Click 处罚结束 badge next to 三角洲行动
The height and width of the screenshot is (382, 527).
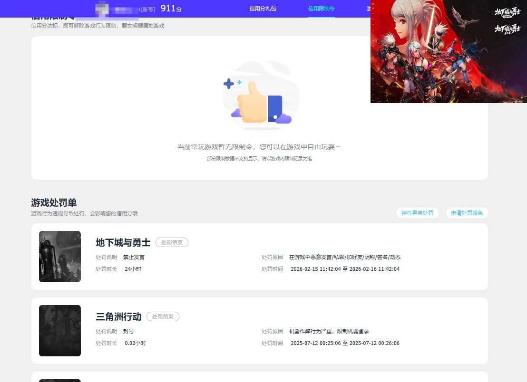point(163,316)
